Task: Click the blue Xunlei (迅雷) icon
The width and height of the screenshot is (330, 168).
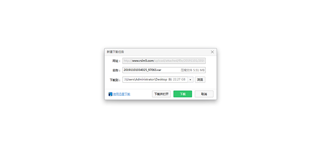Action: coord(110,94)
